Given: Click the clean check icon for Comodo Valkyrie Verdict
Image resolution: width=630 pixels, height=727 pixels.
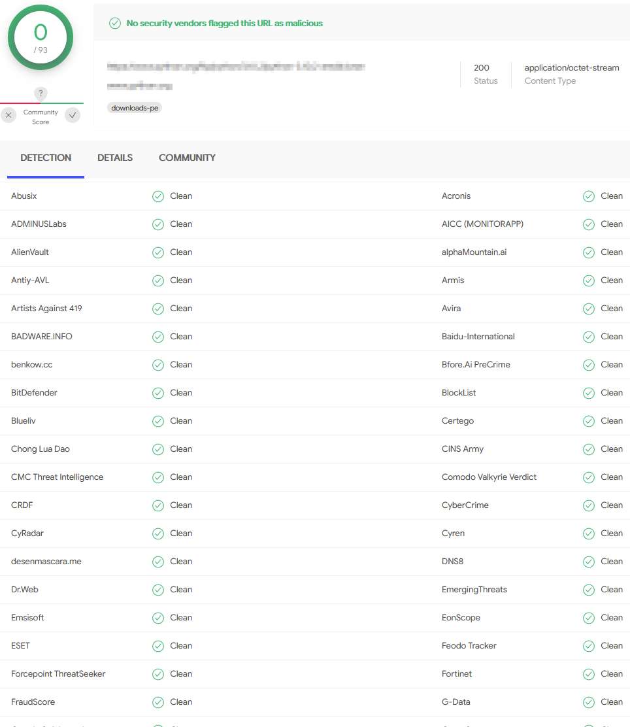Looking at the screenshot, I should (x=589, y=477).
